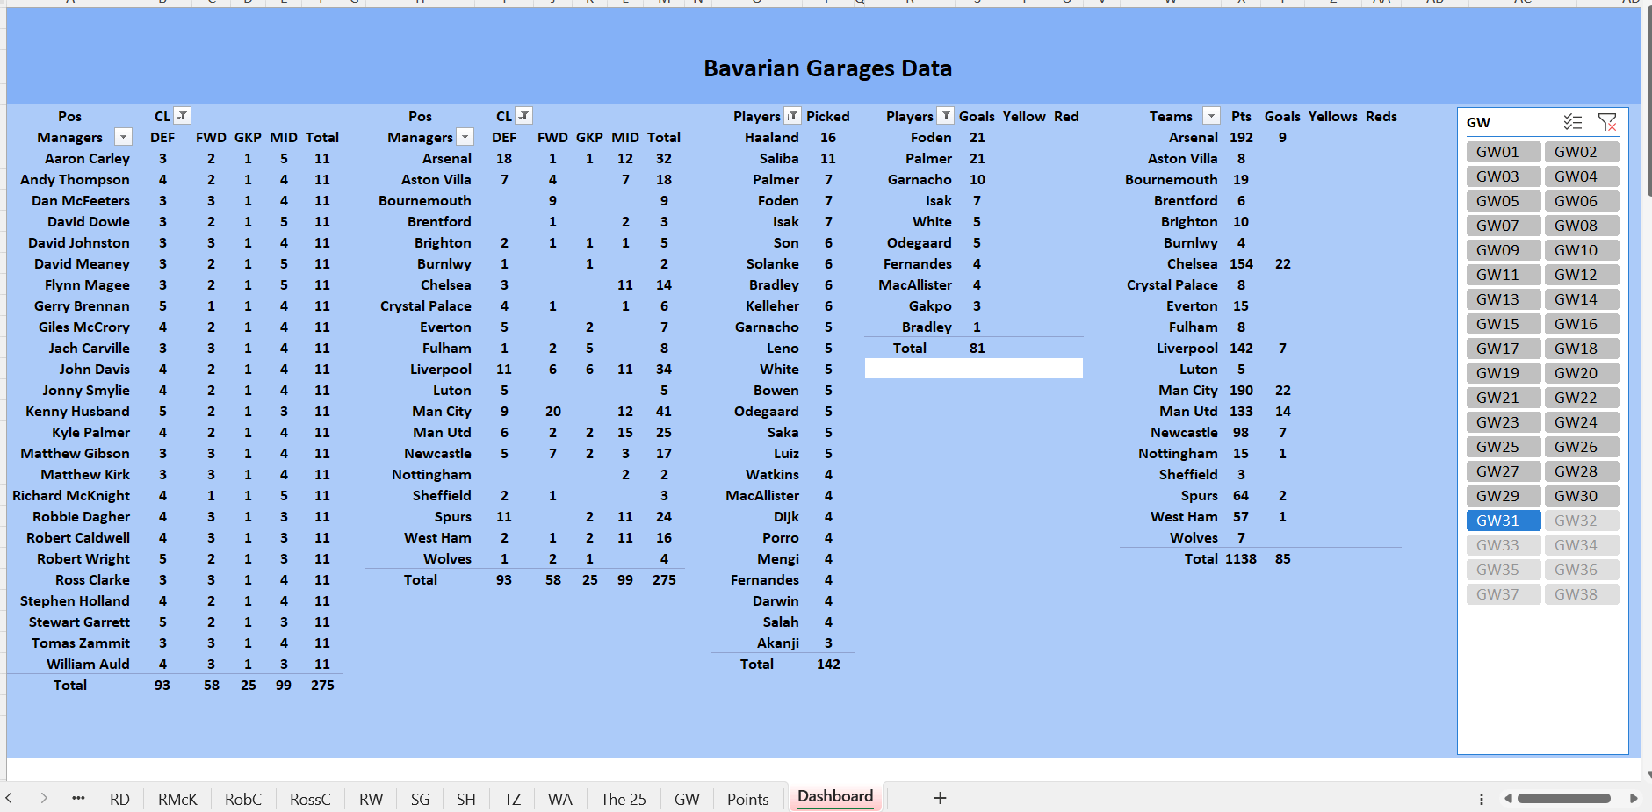Click the three-dot tab bar options handle
Screen dimensions: 1652x812
1482,799
